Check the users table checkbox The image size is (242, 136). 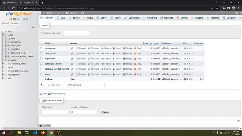(x=41, y=74)
